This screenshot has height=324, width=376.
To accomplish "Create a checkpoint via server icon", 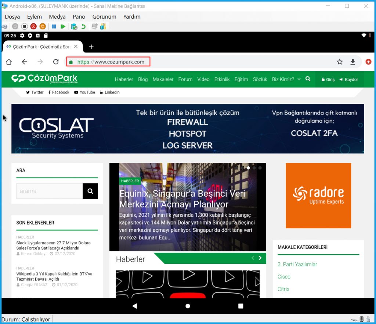I will pos(74,26).
